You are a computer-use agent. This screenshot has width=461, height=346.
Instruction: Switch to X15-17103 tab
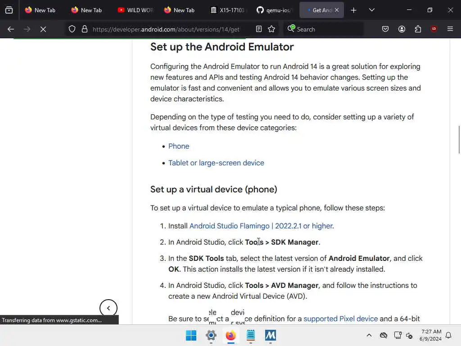pyautogui.click(x=227, y=10)
